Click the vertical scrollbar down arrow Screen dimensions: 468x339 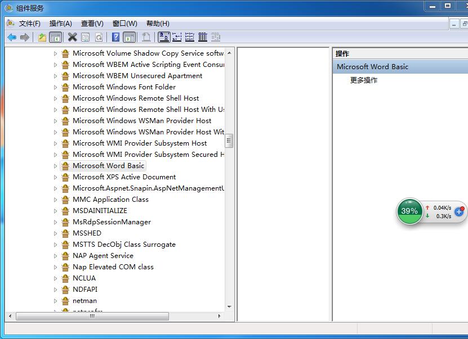[x=229, y=306]
